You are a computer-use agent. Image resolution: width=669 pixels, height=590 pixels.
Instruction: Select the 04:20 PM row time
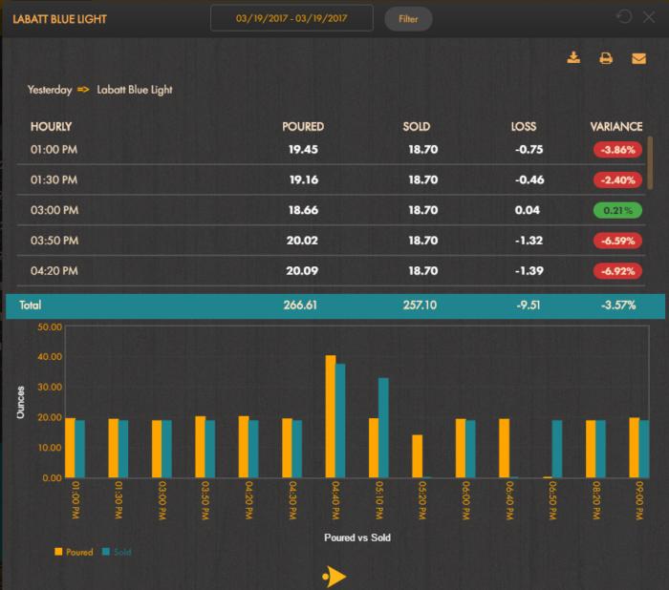click(54, 271)
